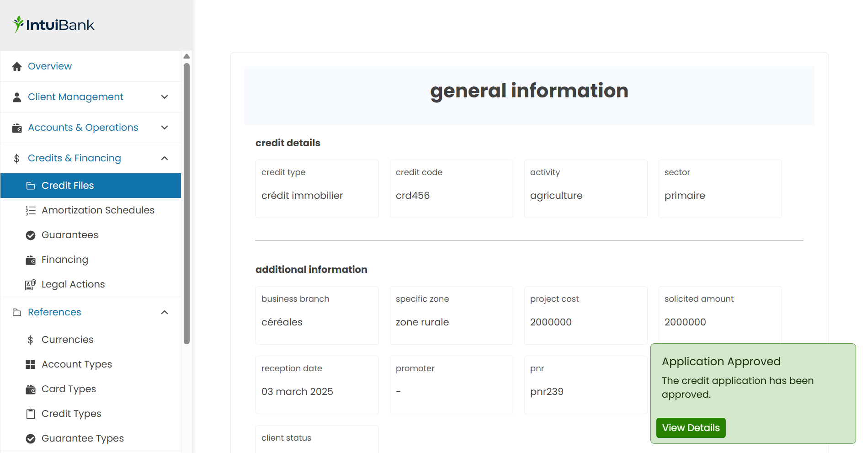Screen dimensions: 867x453
Task: Click the 'zone rurale' specific zone value
Action: pyautogui.click(x=422, y=322)
